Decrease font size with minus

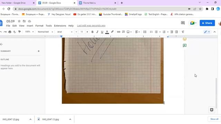click(76, 32)
